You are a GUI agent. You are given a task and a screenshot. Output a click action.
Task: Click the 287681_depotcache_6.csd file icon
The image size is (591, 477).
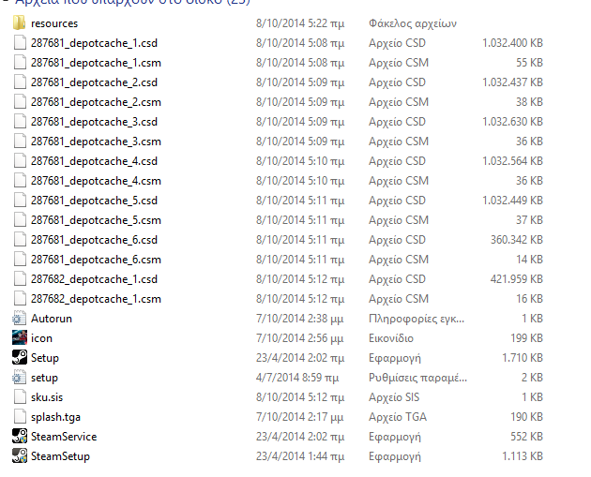click(x=20, y=240)
